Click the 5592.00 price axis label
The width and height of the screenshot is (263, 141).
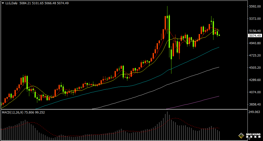pos(255,6)
